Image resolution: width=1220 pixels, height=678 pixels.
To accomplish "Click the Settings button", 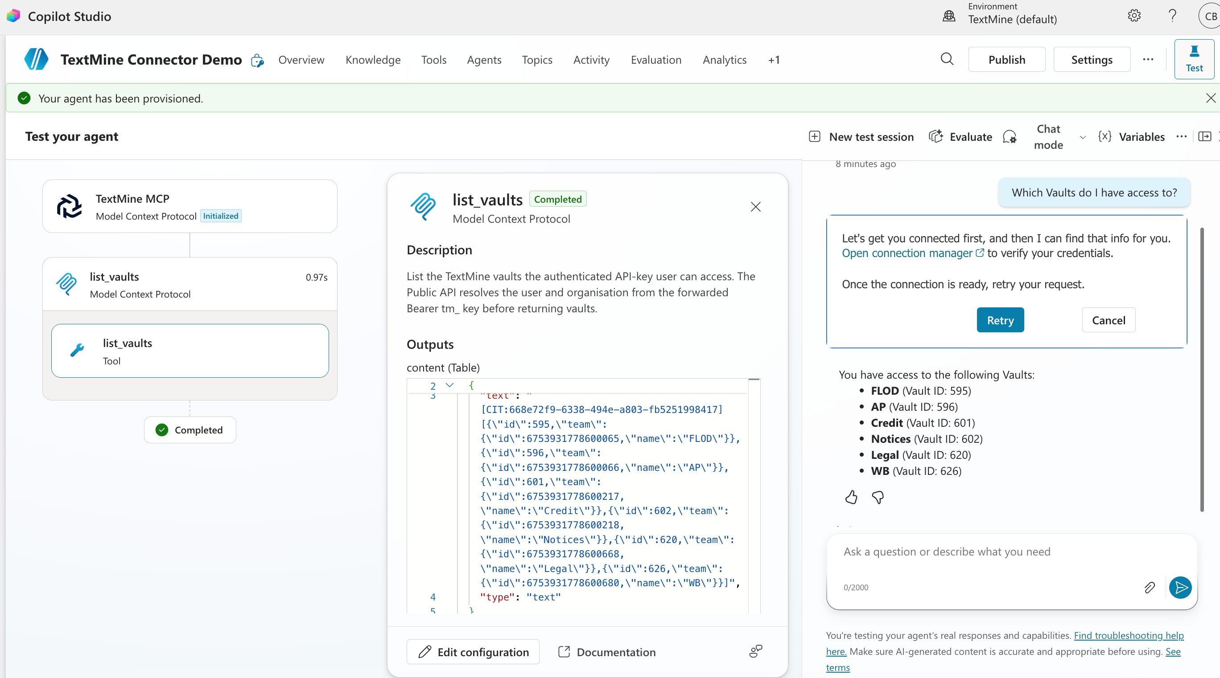I will (1092, 59).
